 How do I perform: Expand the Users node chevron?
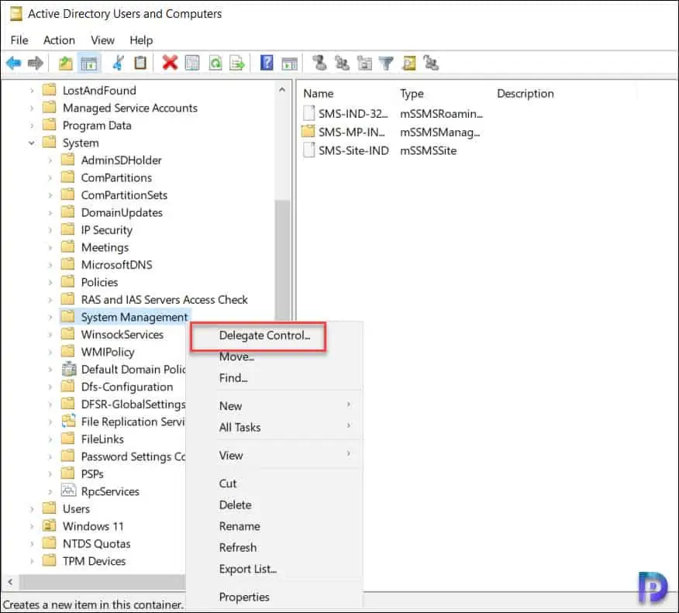(x=32, y=509)
